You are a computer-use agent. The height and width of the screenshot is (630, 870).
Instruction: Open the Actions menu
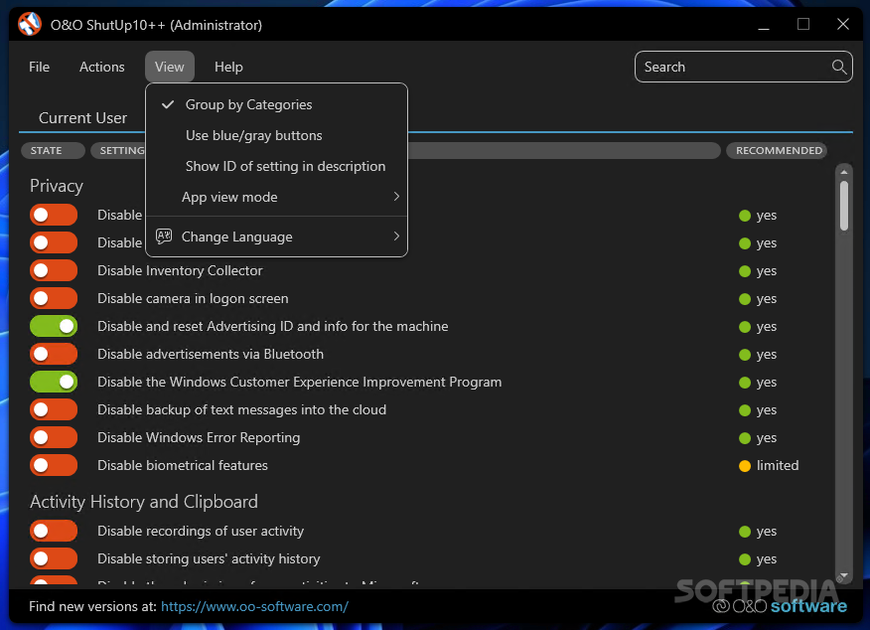click(x=102, y=68)
